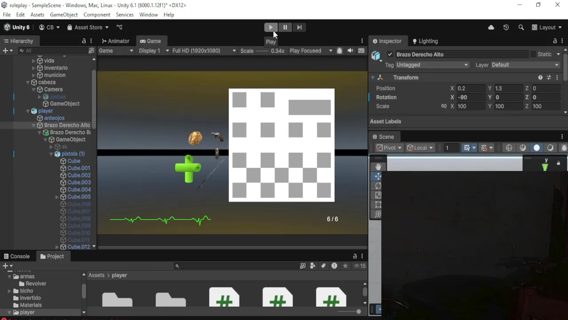Image resolution: width=568 pixels, height=320 pixels.
Task: Switch to the Animator tab
Action: coord(115,41)
